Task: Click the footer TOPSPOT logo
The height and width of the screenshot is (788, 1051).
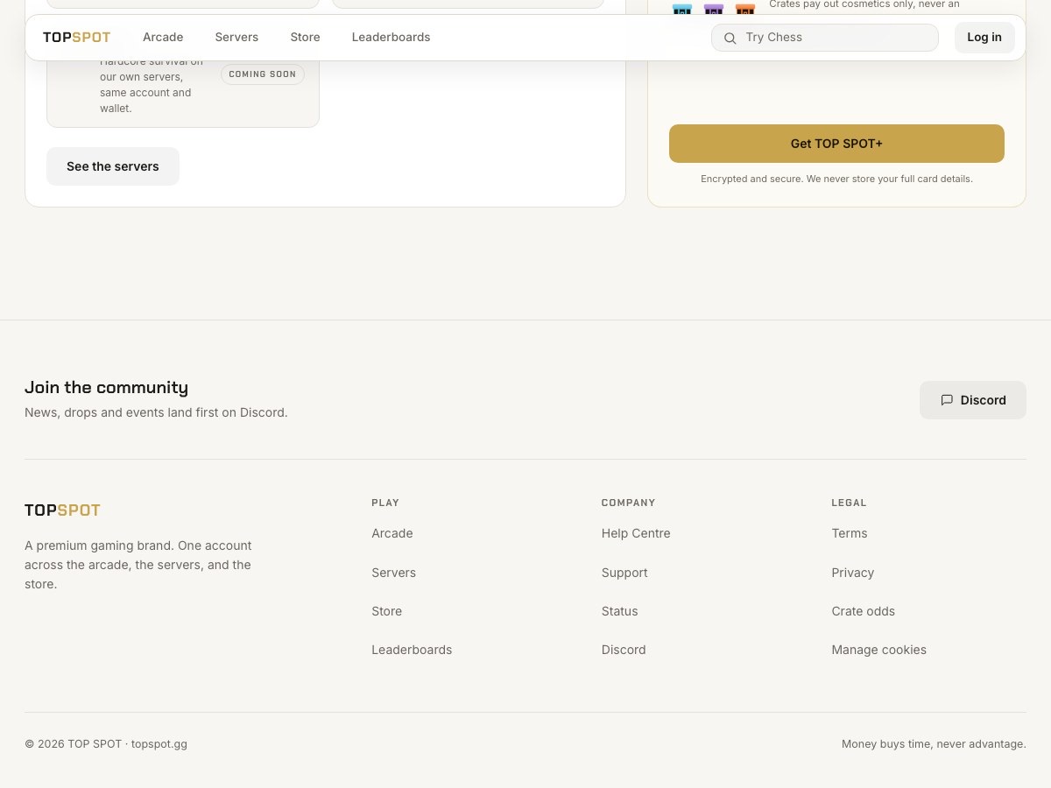Action: pyautogui.click(x=62, y=510)
